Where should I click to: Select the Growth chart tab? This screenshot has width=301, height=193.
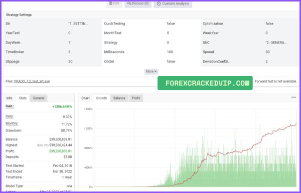(x=101, y=98)
